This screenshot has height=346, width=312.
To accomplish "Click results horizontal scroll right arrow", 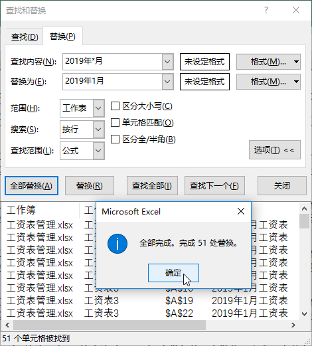I will coord(293,325).
